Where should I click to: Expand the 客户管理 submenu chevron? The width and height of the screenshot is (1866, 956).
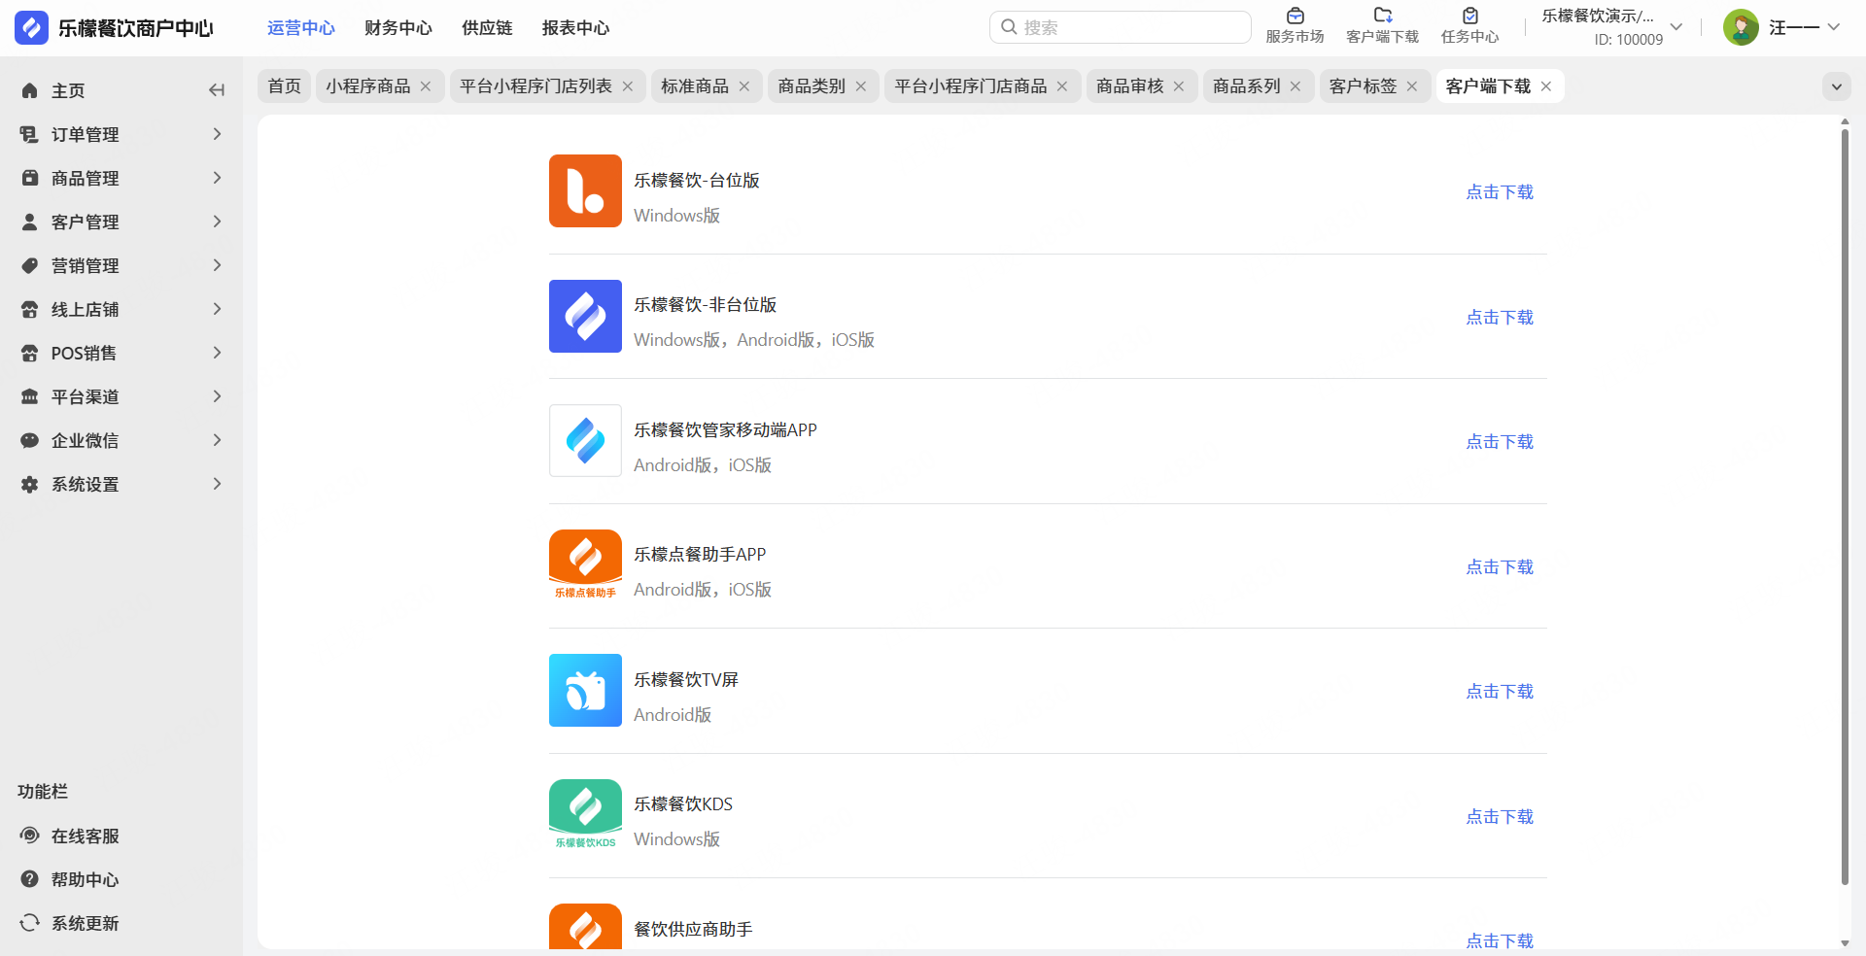point(217,222)
